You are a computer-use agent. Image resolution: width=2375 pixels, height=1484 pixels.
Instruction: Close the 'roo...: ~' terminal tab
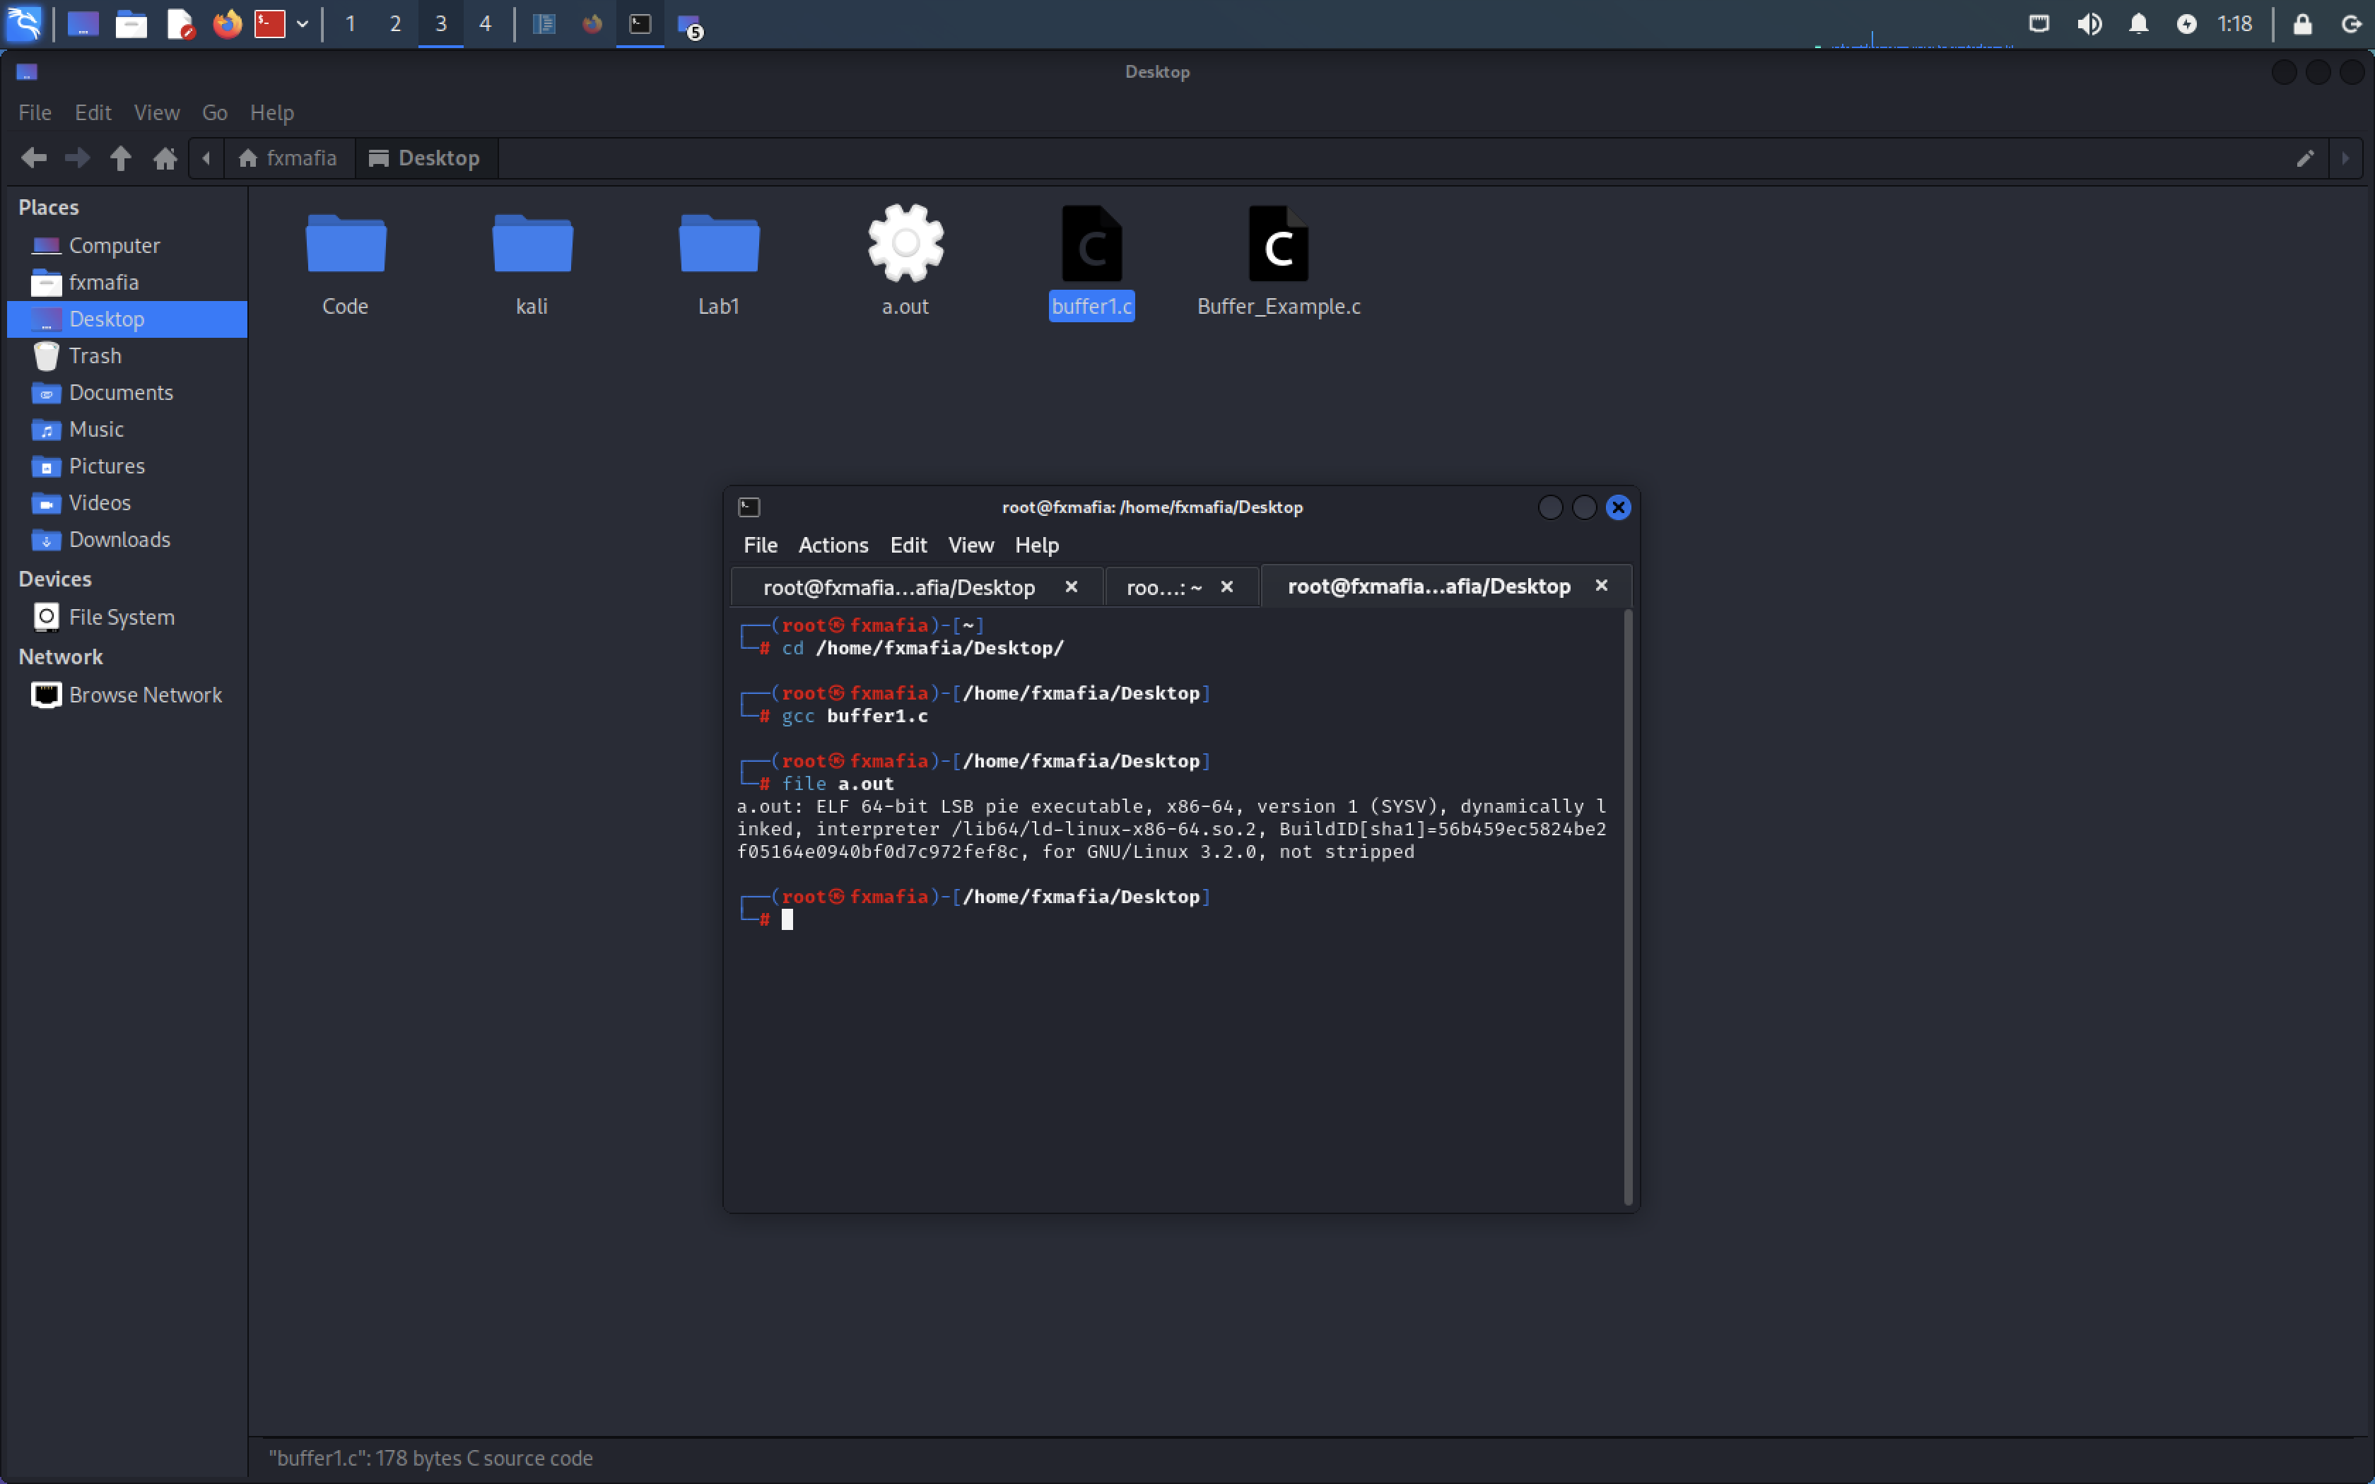click(x=1227, y=586)
